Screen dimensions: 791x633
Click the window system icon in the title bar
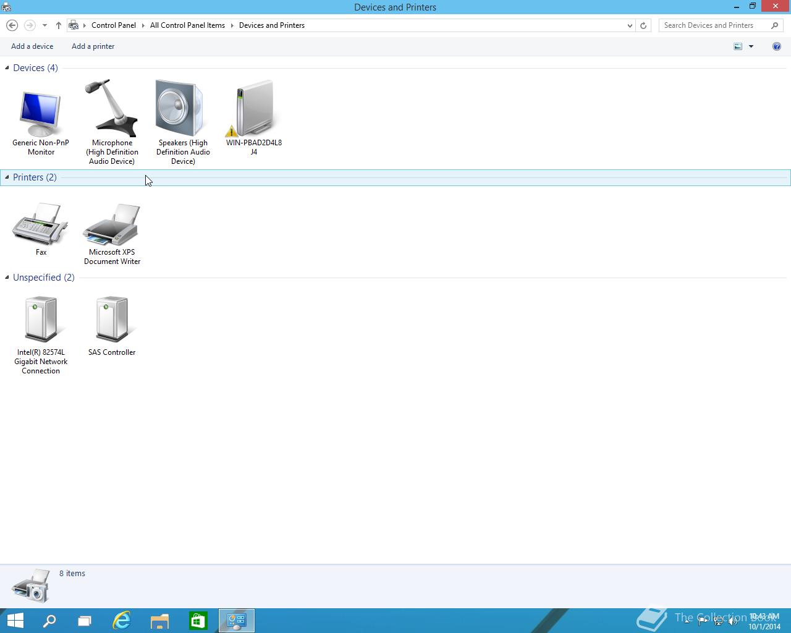tap(6, 7)
